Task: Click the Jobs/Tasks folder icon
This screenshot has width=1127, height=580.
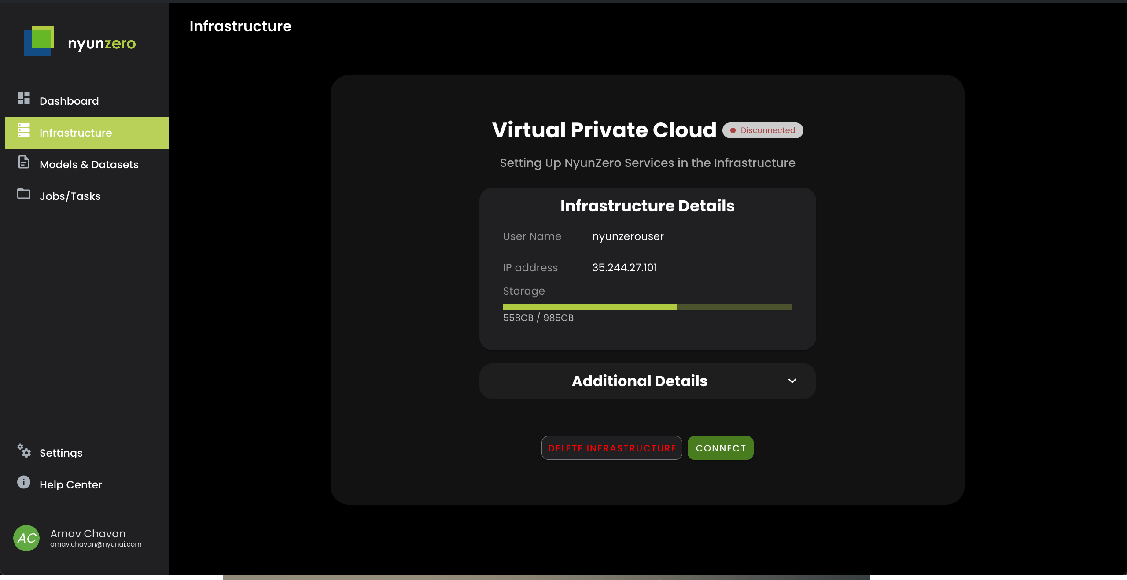Action: (24, 194)
